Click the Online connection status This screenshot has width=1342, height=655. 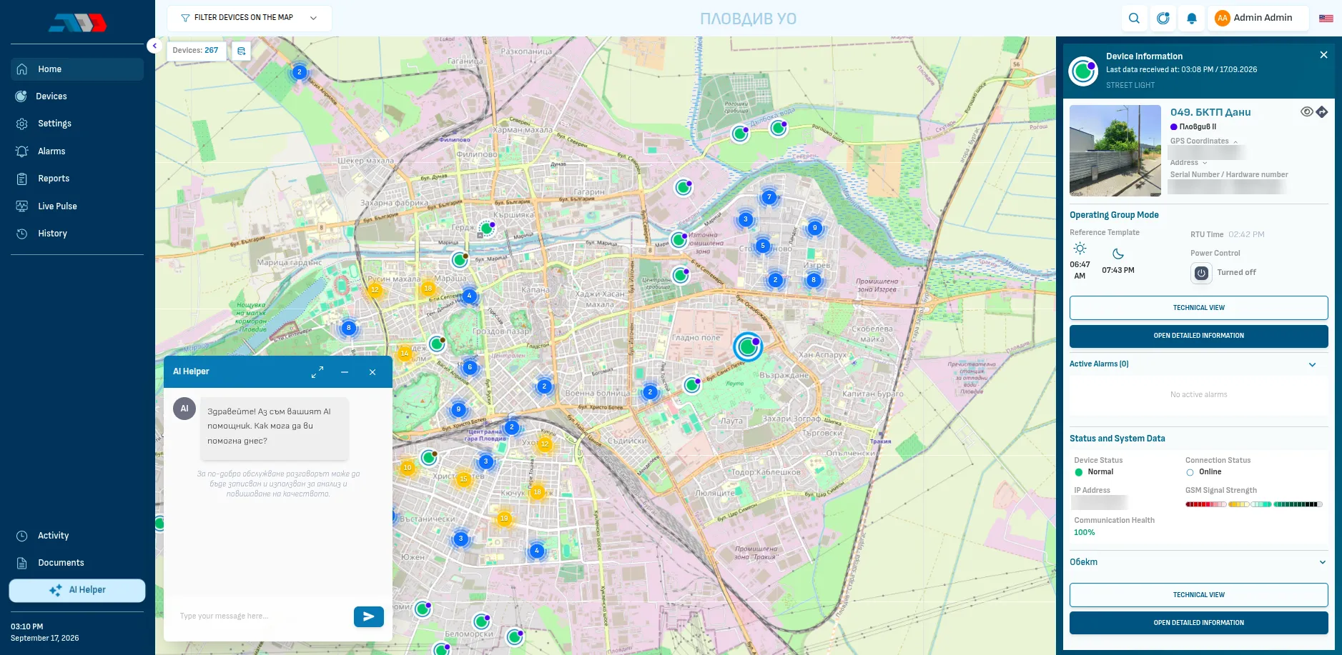pos(1210,472)
